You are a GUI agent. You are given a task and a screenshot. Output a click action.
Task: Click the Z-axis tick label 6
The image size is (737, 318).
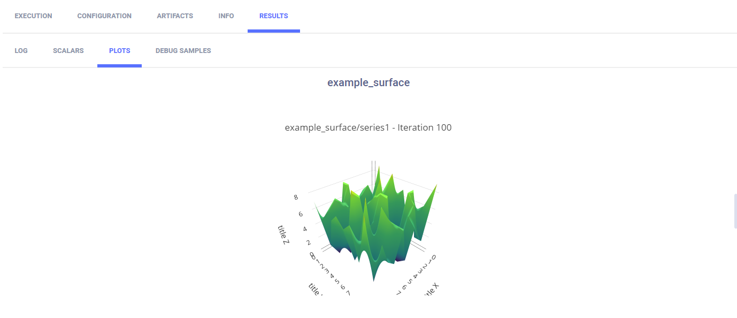coord(301,214)
